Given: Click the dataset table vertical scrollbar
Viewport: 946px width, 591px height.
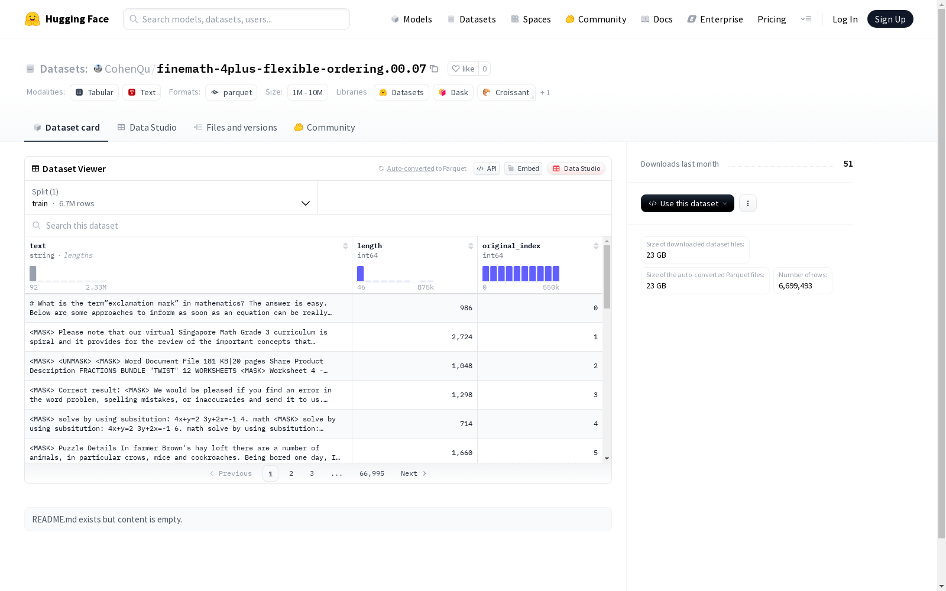Looking at the screenshot, I should coord(607,277).
